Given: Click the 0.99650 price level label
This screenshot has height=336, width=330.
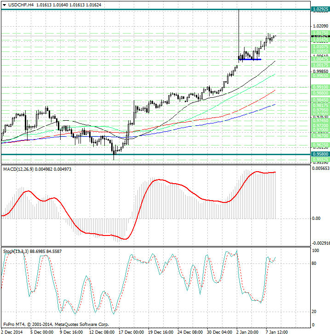Looking at the screenshot, I should (x=320, y=76).
